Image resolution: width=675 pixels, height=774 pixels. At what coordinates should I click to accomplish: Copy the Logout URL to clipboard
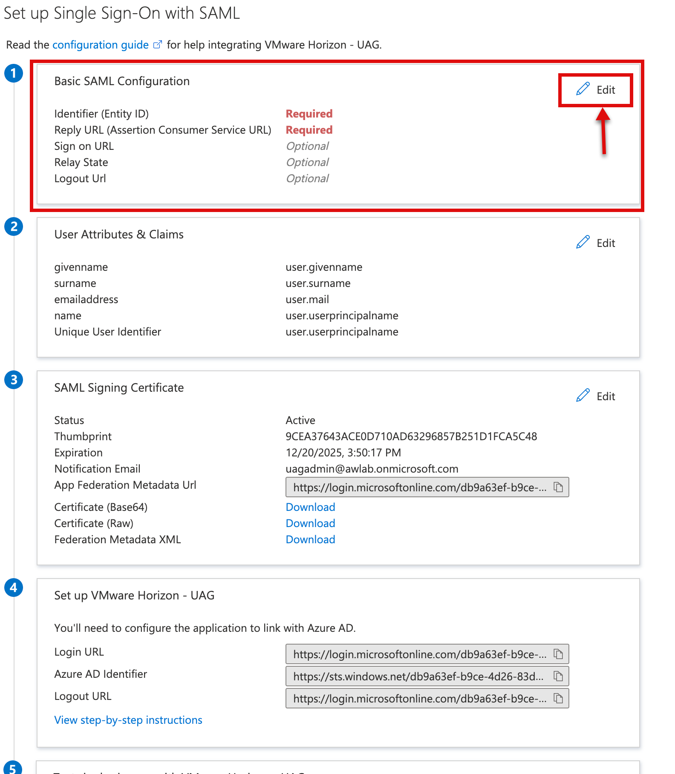pyautogui.click(x=558, y=698)
